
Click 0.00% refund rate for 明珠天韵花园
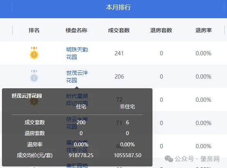point(203,53)
